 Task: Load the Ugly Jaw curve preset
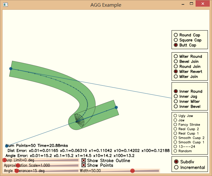point(183,116)
